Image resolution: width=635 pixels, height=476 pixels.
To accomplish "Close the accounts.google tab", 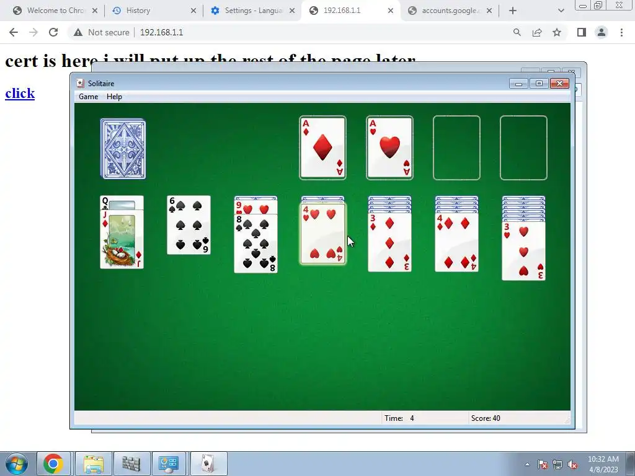I will coord(489,11).
